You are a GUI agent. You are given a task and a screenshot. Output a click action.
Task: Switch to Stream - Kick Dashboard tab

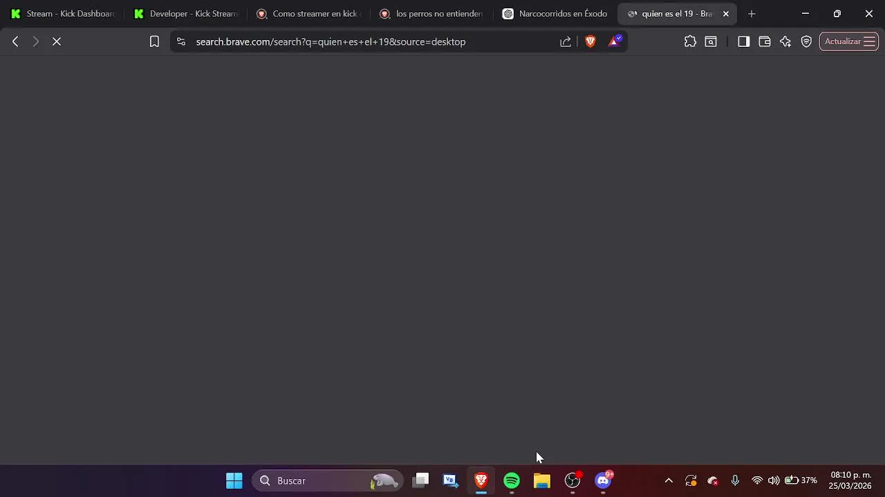[x=64, y=14]
